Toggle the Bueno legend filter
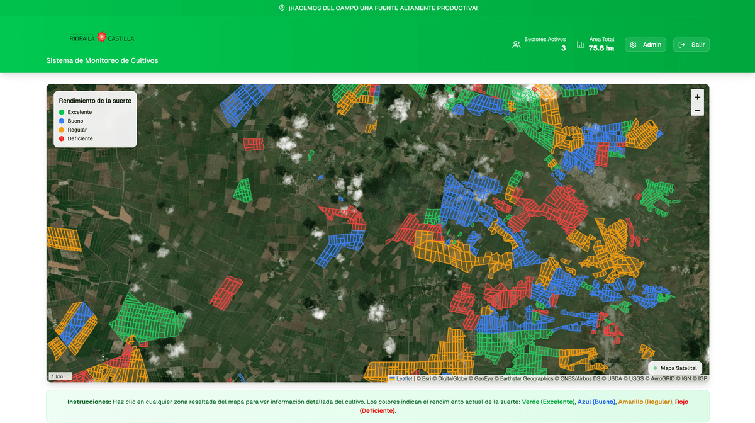The image size is (755, 423). click(61, 120)
